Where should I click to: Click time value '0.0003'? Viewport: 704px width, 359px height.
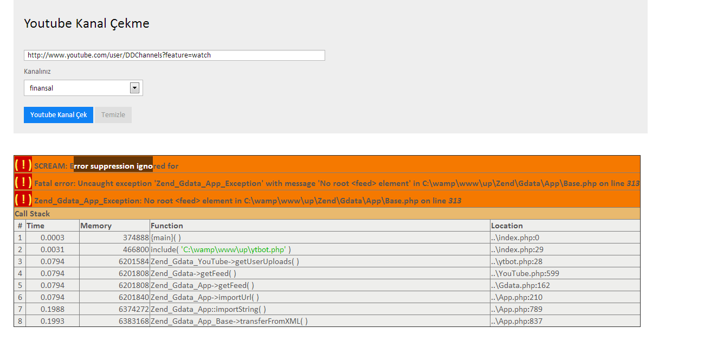[x=53, y=238]
